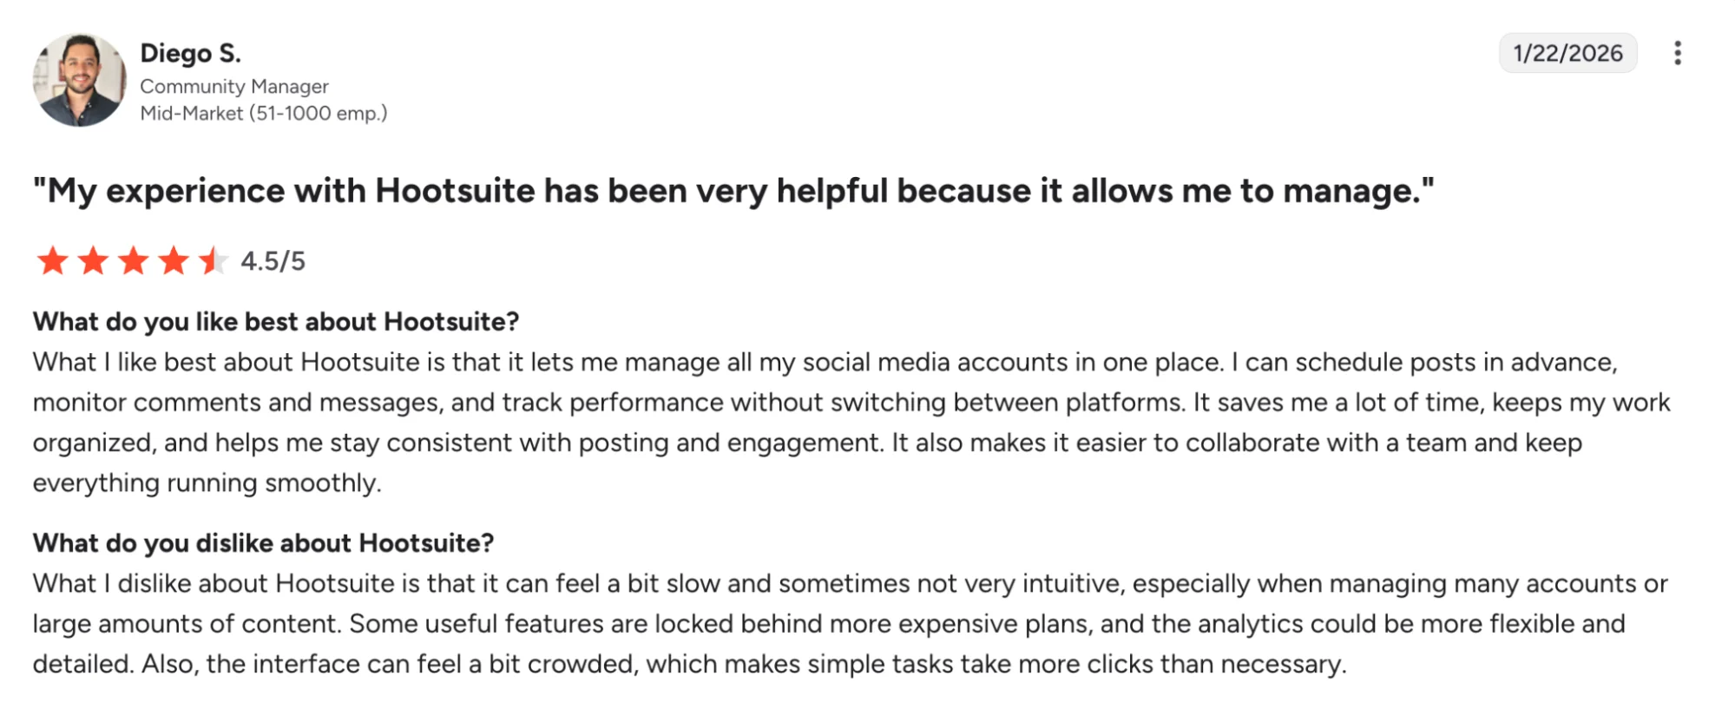Viewport: 1735px width, 702px height.
Task: Open the three-dot review options menu
Action: tap(1676, 54)
